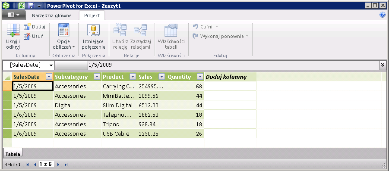Viewport: 389px width, 171px height.
Task: Select the Projekt ribbon tab
Action: coord(92,16)
